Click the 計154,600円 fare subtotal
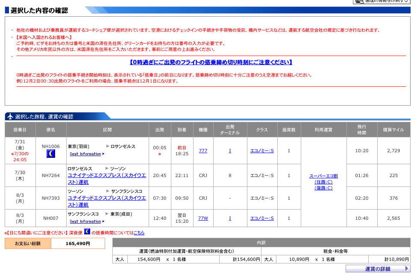This screenshot has width=411, height=275. click(246, 259)
